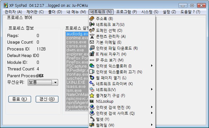Expand the 네트워크(V) submenu arrow
Screen dimensions: 209x128
152,89
